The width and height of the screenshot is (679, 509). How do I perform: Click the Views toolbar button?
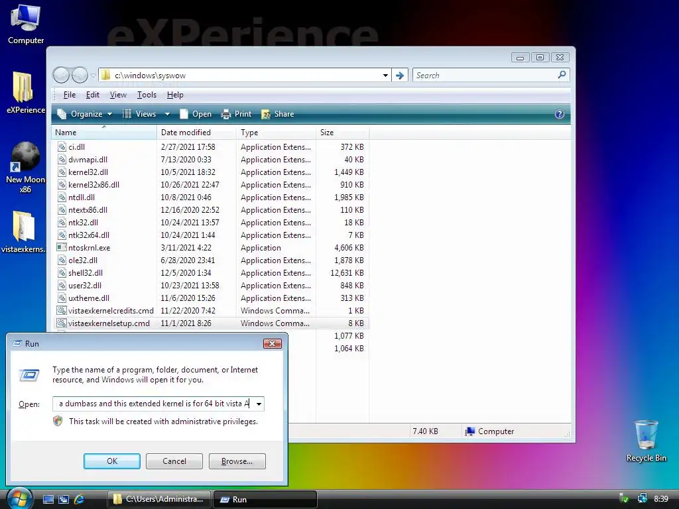[139, 114]
